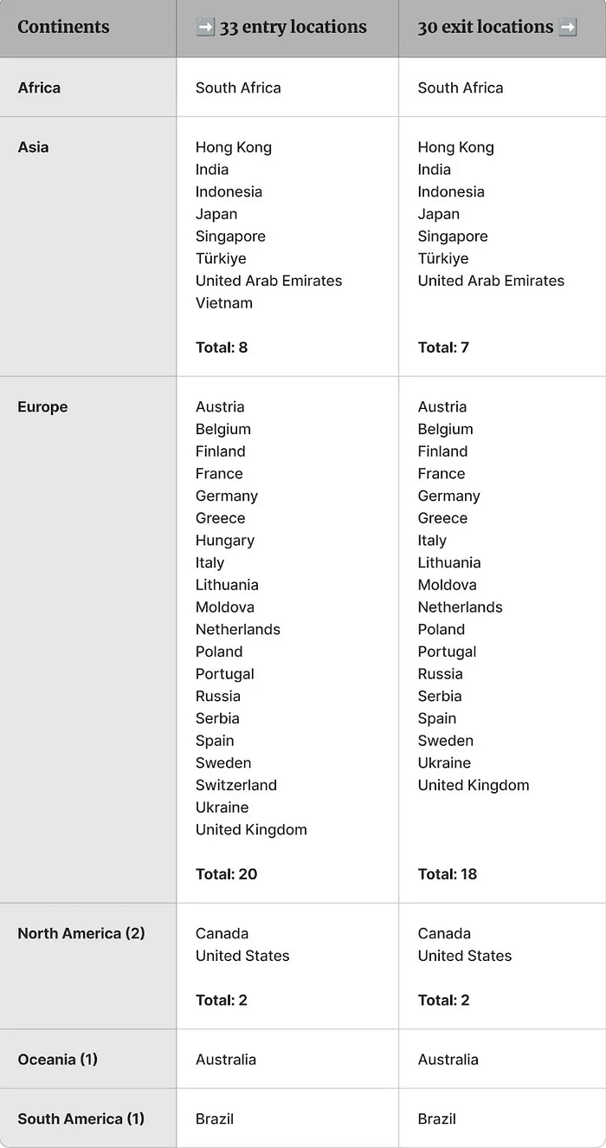The width and height of the screenshot is (606, 1148).
Task: Click the arrow icon before '33 entry locations'
Action: pos(205,28)
